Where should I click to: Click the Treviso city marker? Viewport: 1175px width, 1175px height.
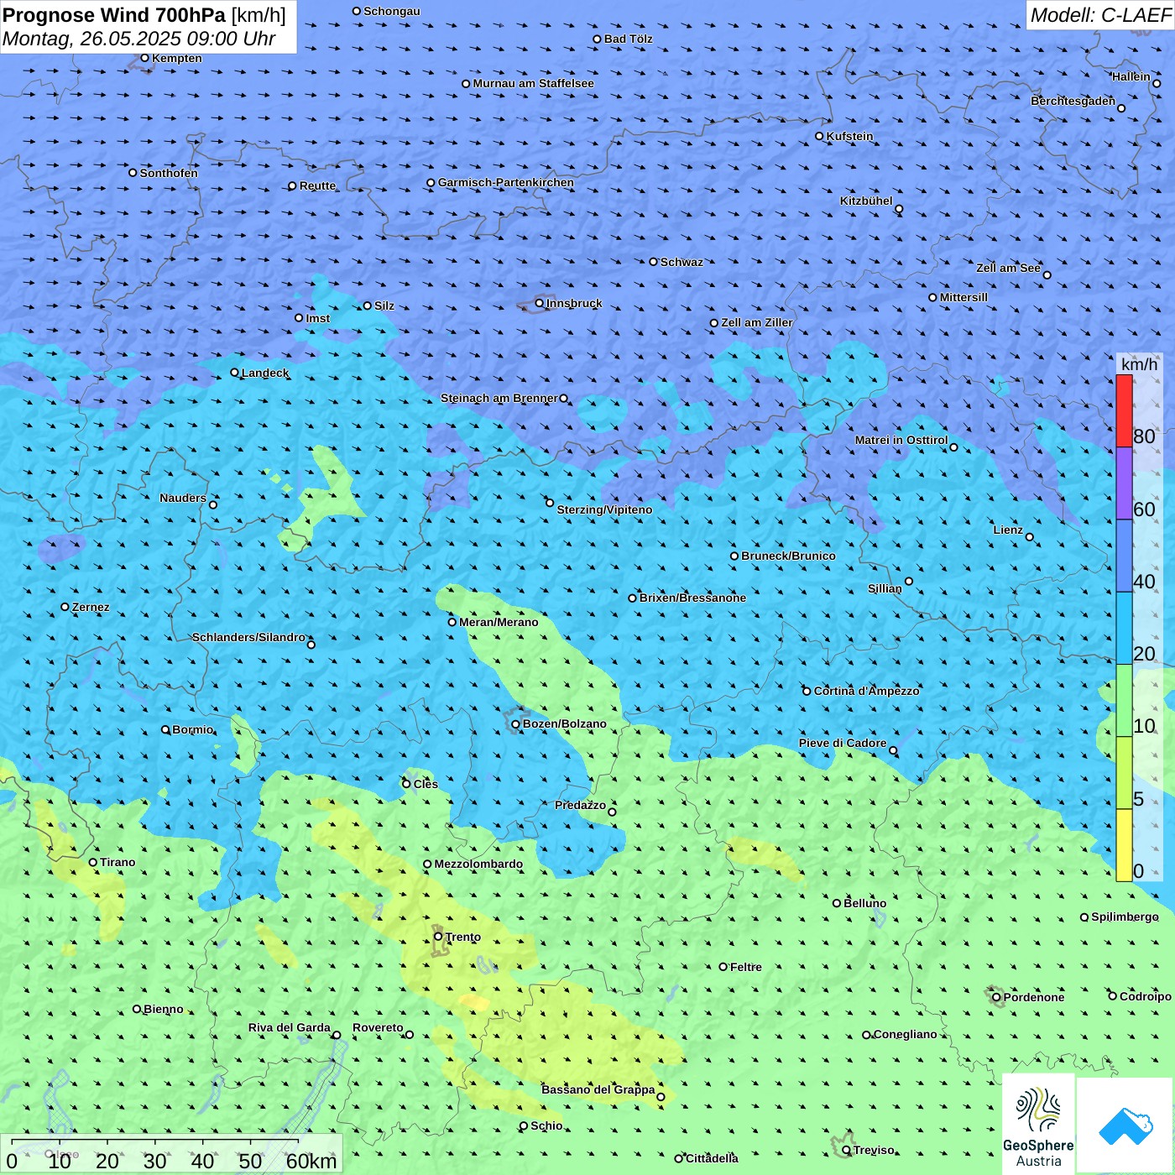coord(846,1151)
